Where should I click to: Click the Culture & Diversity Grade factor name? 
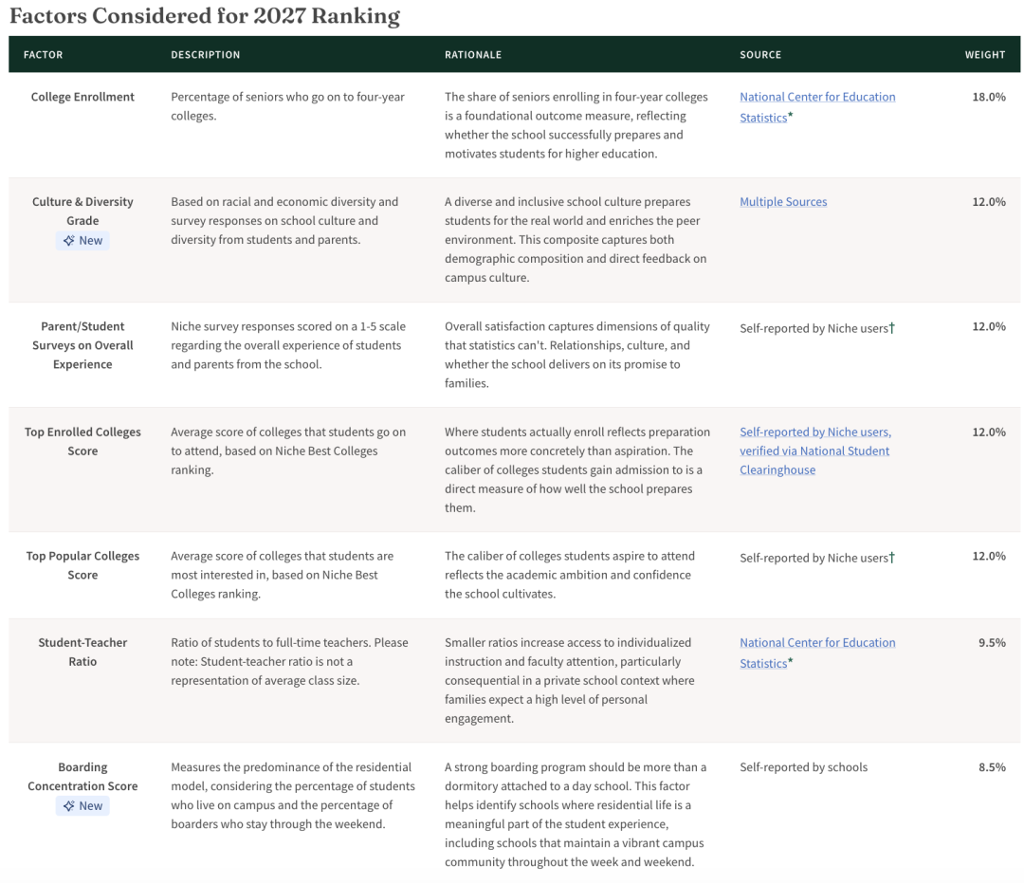pos(82,211)
